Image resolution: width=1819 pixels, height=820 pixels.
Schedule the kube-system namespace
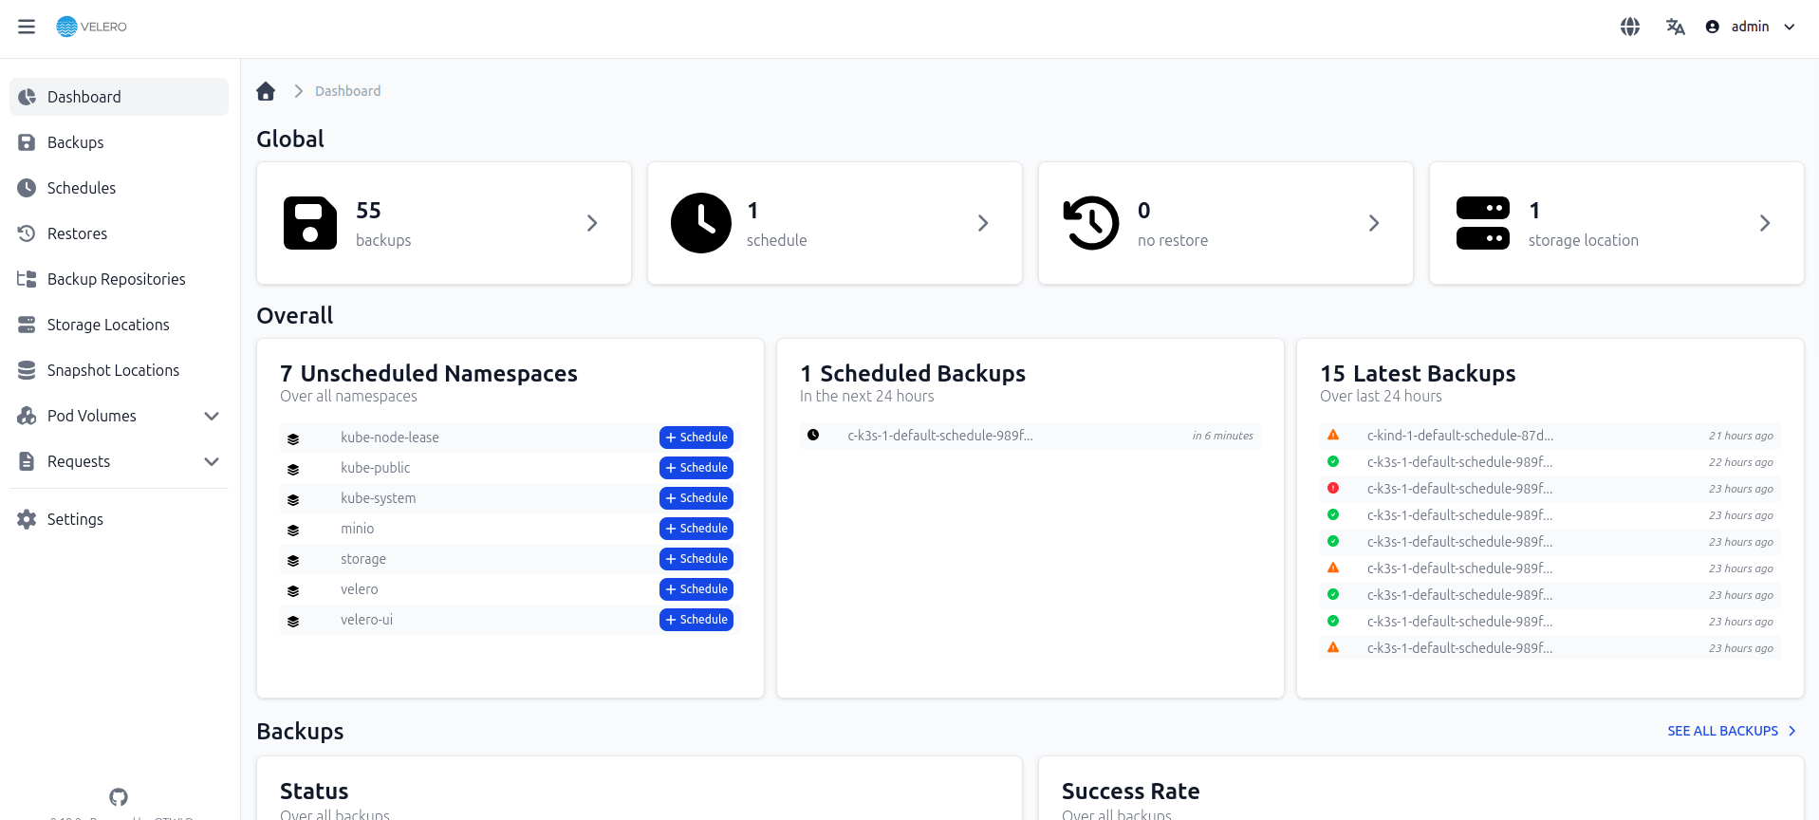click(696, 498)
